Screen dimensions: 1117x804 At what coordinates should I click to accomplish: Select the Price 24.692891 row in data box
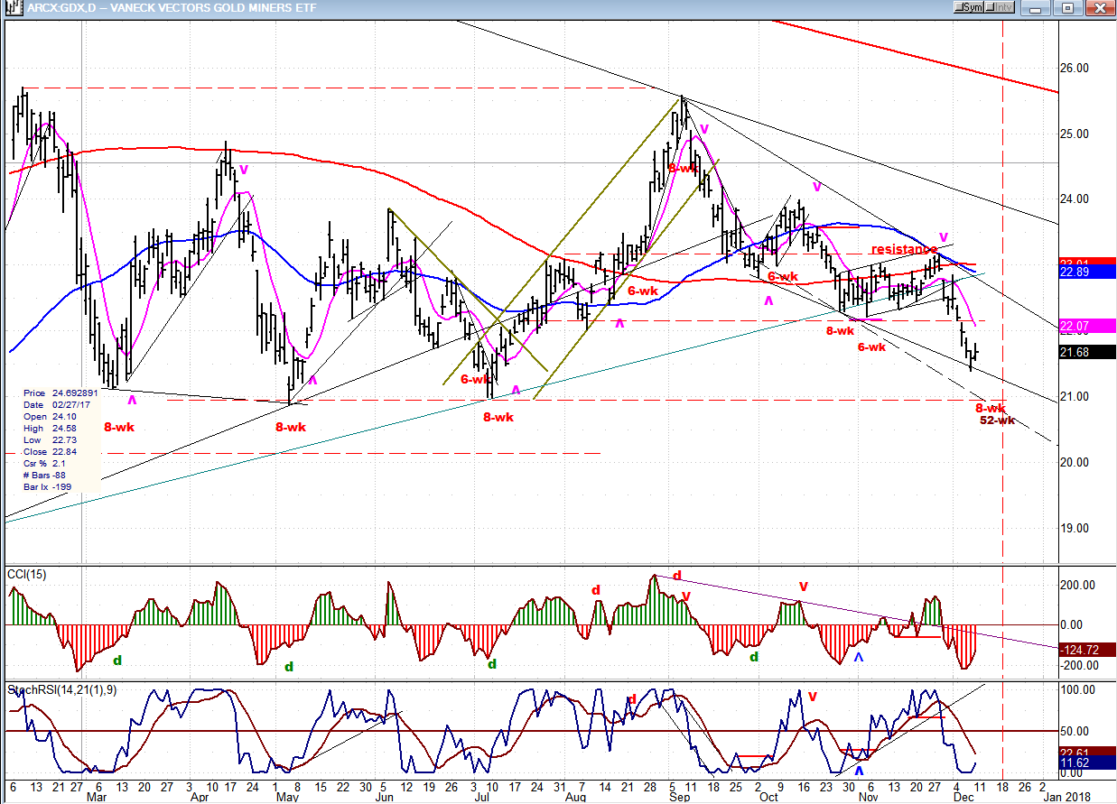[61, 393]
